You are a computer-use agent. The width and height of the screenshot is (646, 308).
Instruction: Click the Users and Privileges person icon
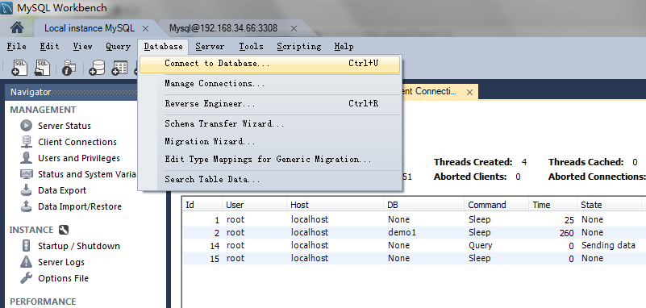pos(26,158)
